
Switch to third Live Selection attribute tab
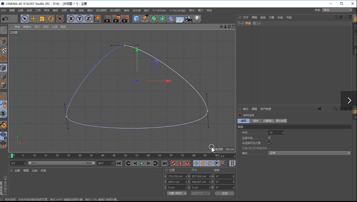tap(268, 121)
